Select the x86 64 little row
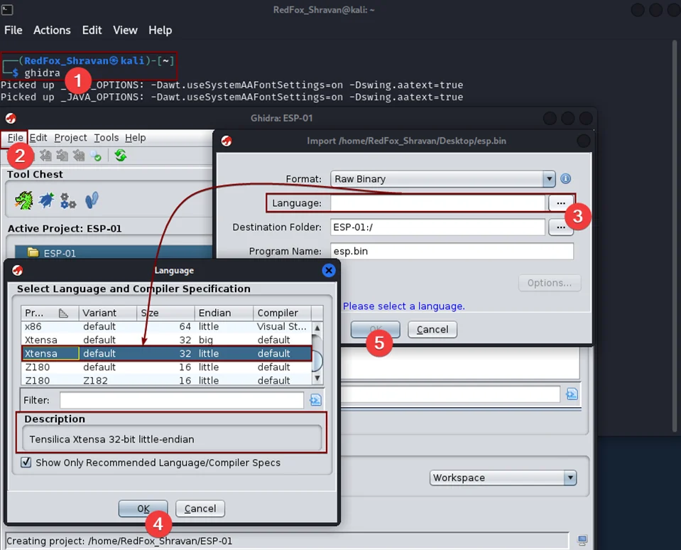This screenshot has width=681, height=550. click(x=166, y=326)
